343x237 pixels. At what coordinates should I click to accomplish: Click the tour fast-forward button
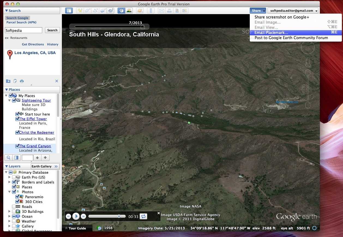(x=83, y=216)
